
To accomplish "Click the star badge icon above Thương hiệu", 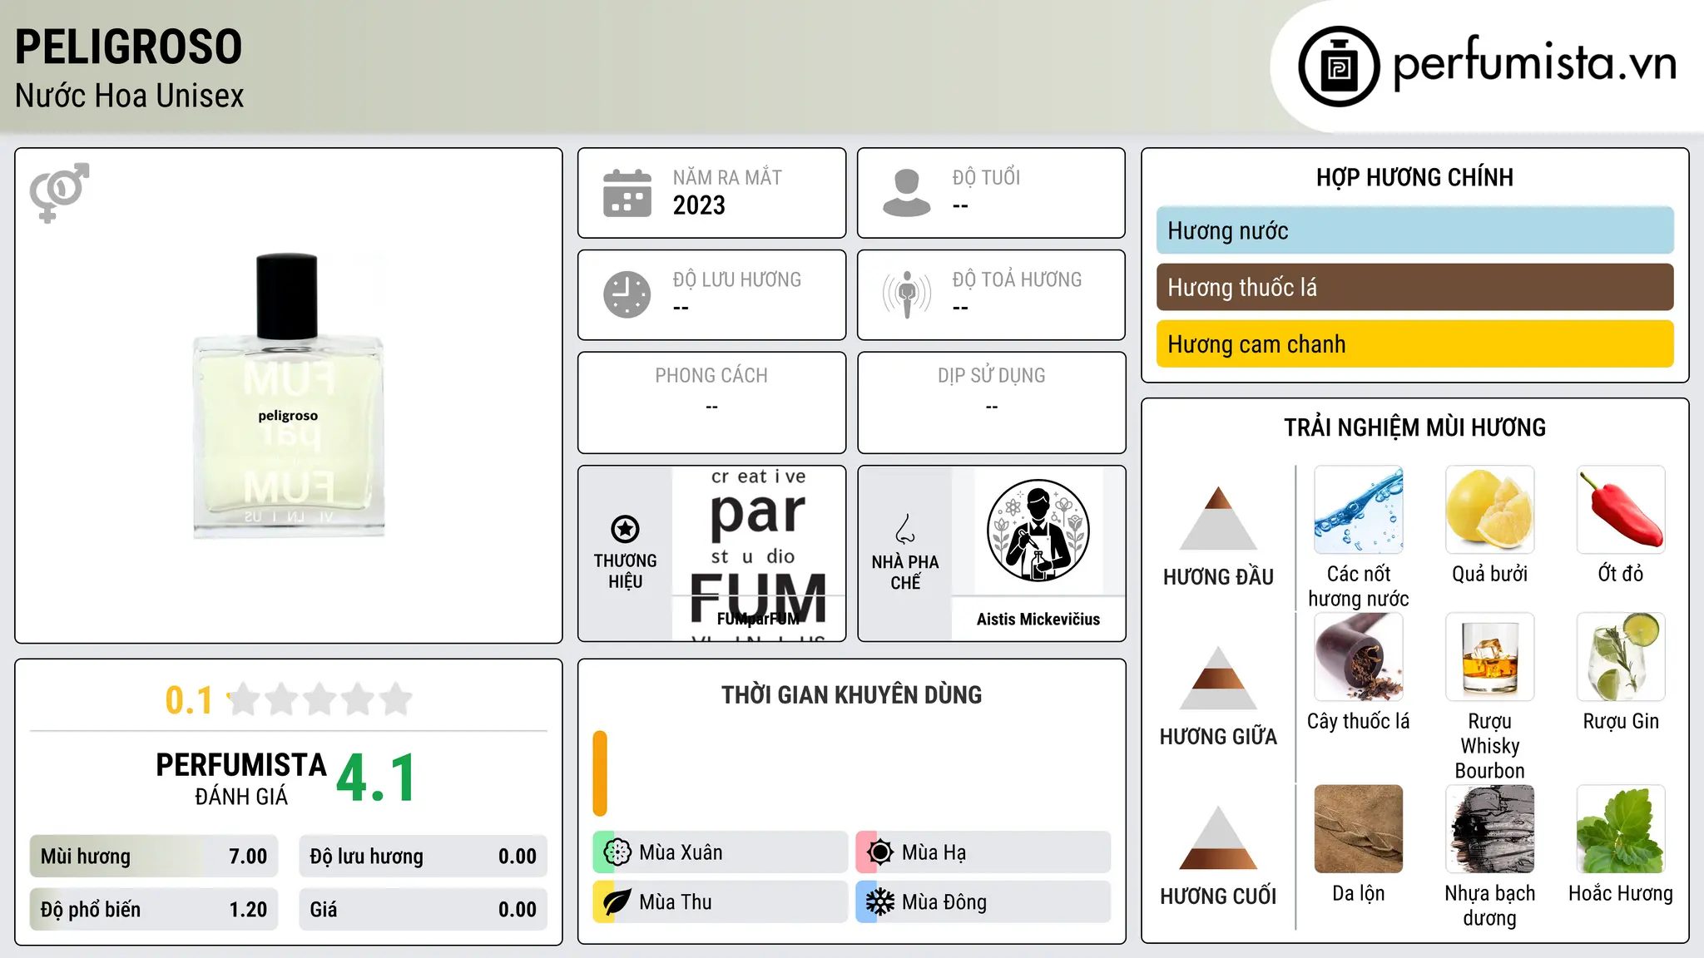I will point(625,529).
